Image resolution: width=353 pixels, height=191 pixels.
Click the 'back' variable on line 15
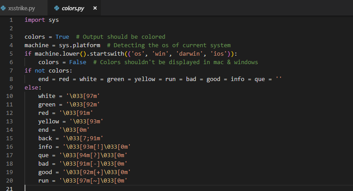pyautogui.click(x=45, y=138)
